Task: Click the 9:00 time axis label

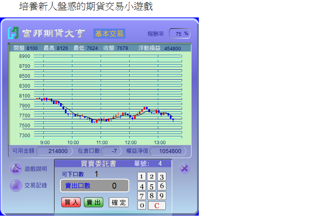Action: (x=45, y=143)
